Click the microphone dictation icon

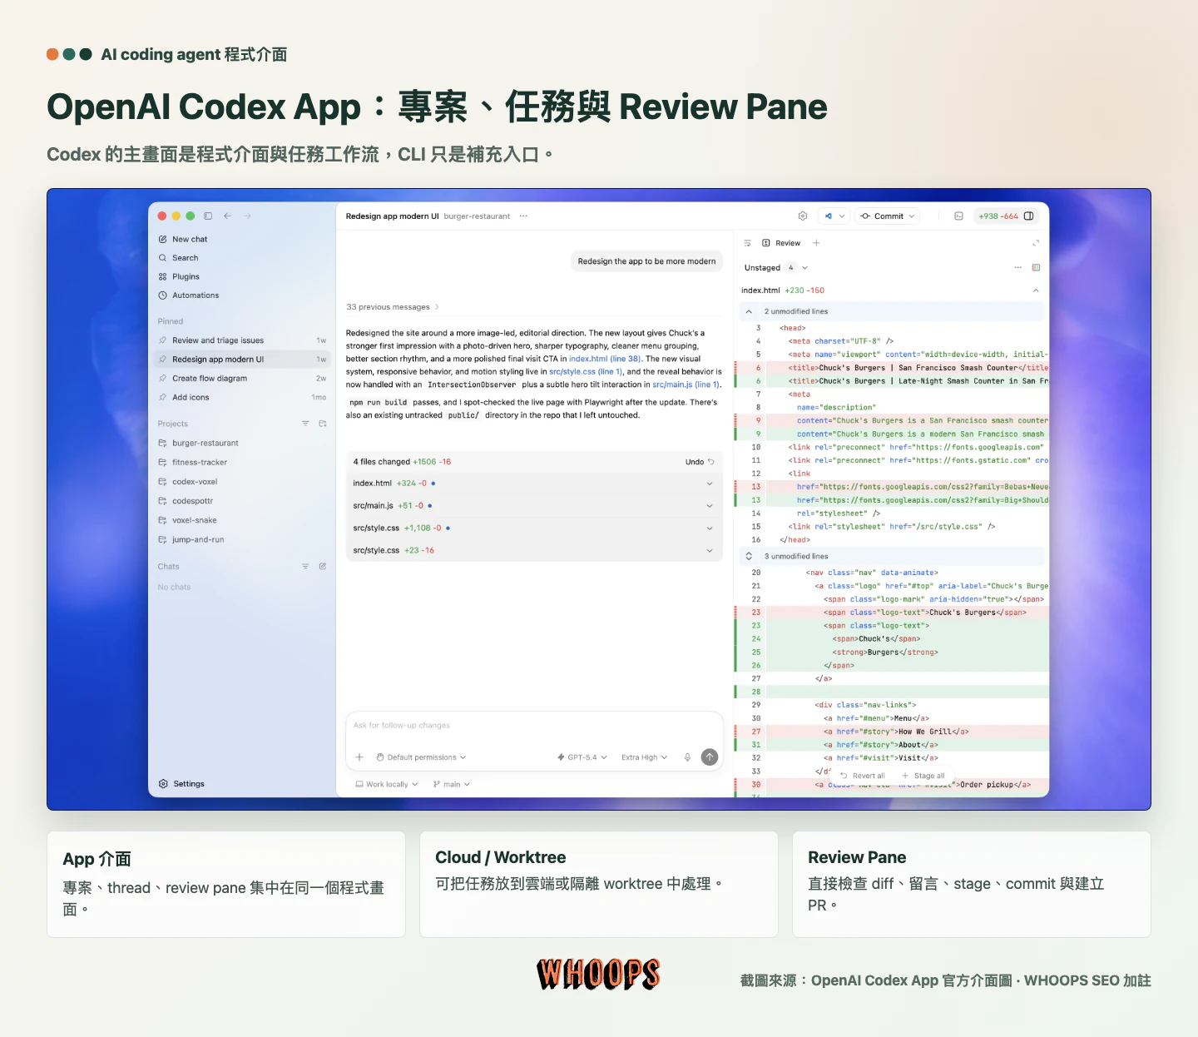point(687,757)
